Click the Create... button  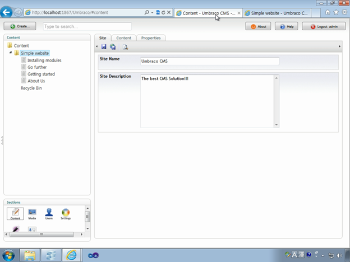20,26
